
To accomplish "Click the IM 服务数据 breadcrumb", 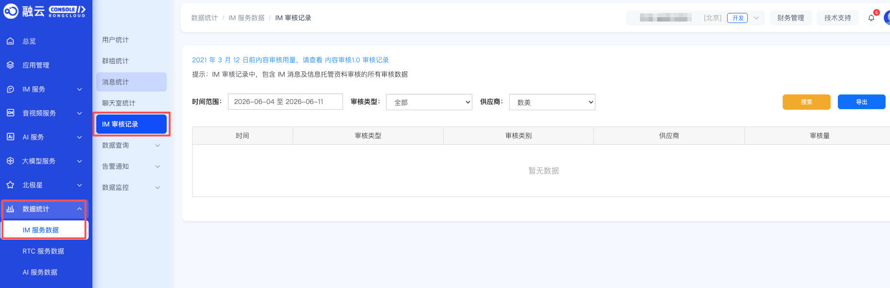I will click(246, 18).
